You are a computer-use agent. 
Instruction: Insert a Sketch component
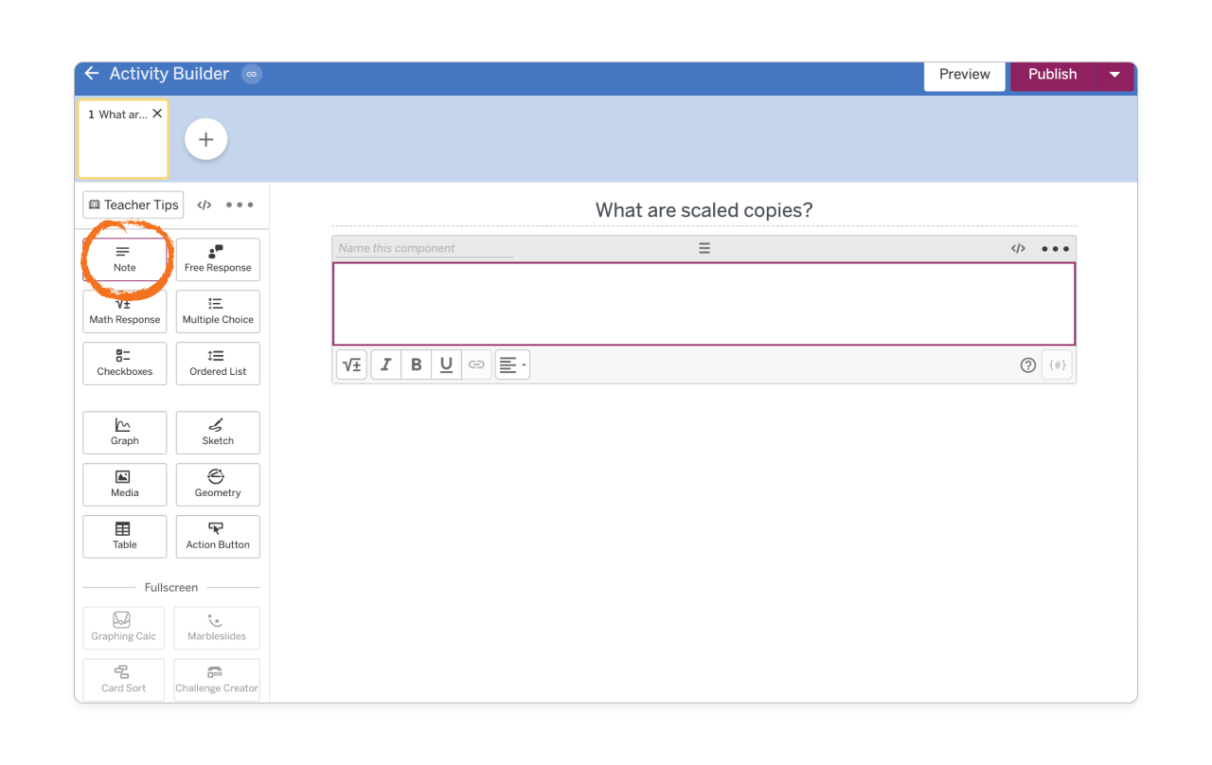217,433
